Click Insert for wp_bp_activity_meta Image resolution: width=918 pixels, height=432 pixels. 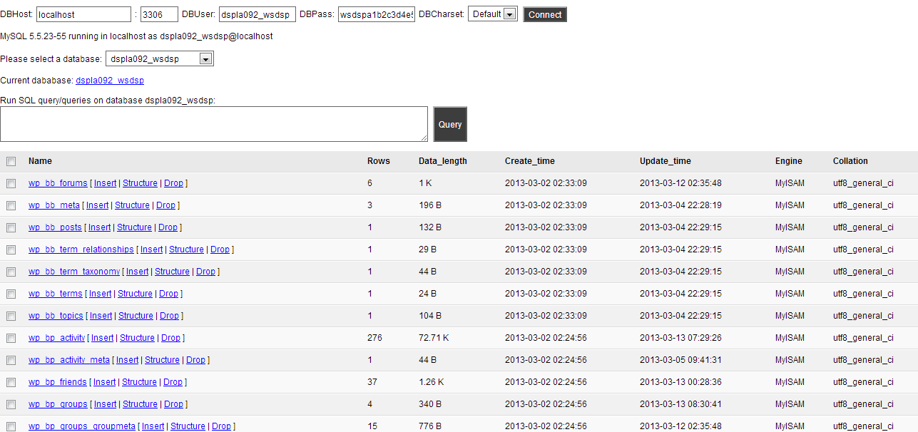pos(127,360)
